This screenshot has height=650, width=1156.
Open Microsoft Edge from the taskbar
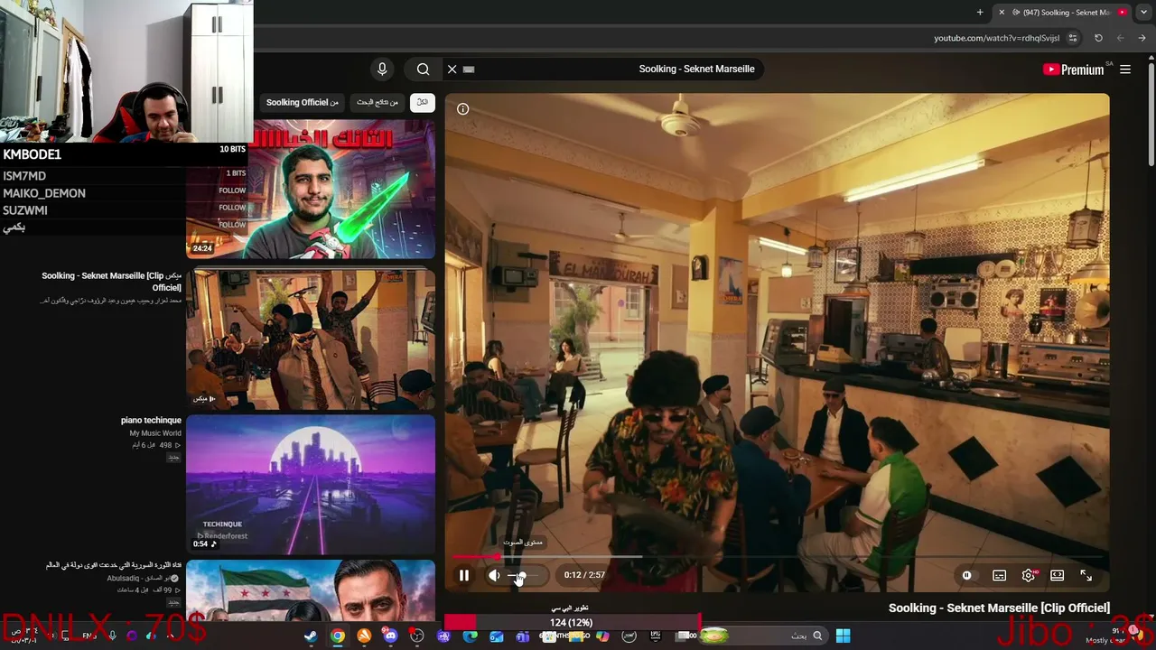[470, 636]
